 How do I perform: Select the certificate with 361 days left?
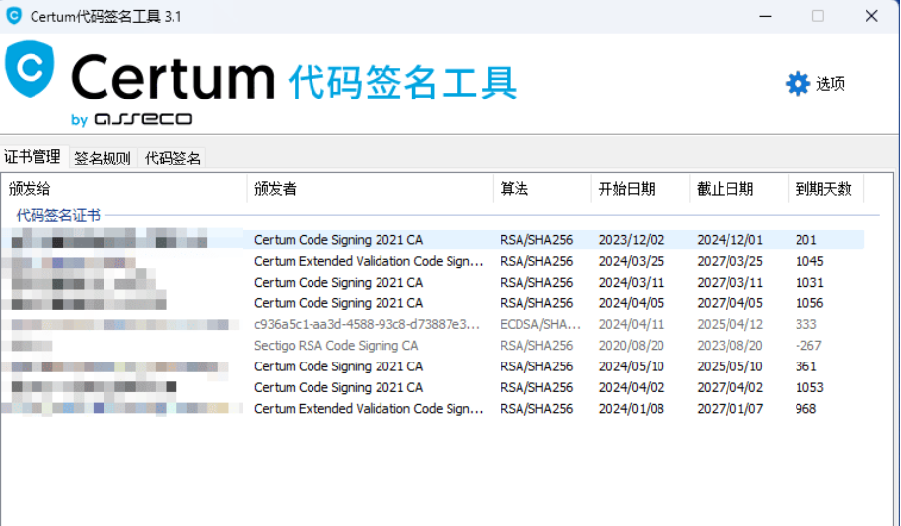click(432, 366)
